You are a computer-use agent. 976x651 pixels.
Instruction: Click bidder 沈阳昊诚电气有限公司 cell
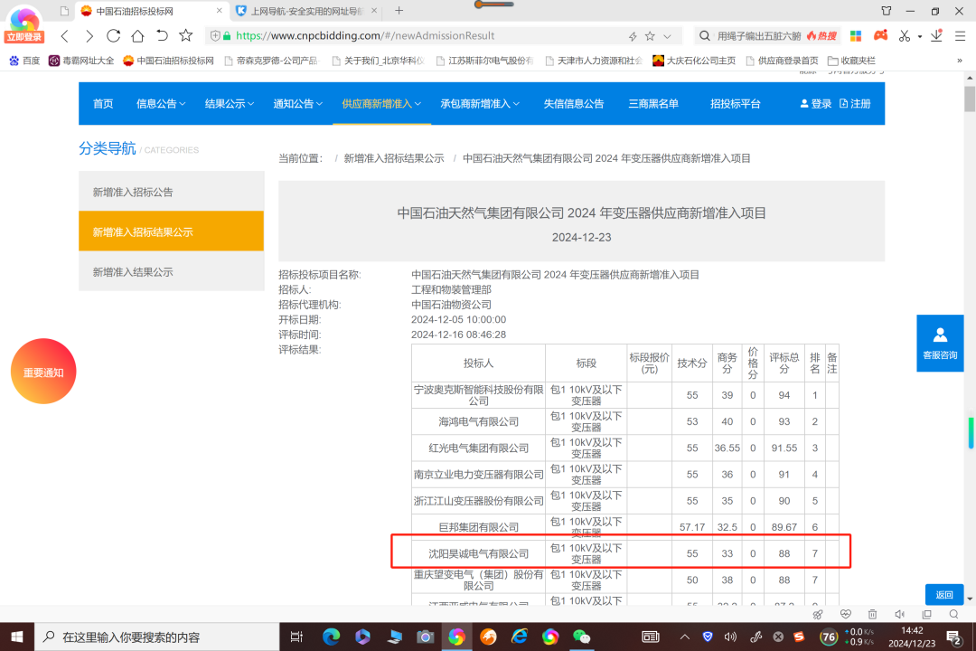pyautogui.click(x=478, y=553)
